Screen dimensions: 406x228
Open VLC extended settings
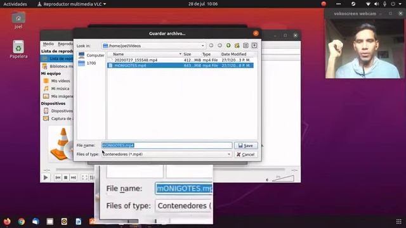[91, 177]
